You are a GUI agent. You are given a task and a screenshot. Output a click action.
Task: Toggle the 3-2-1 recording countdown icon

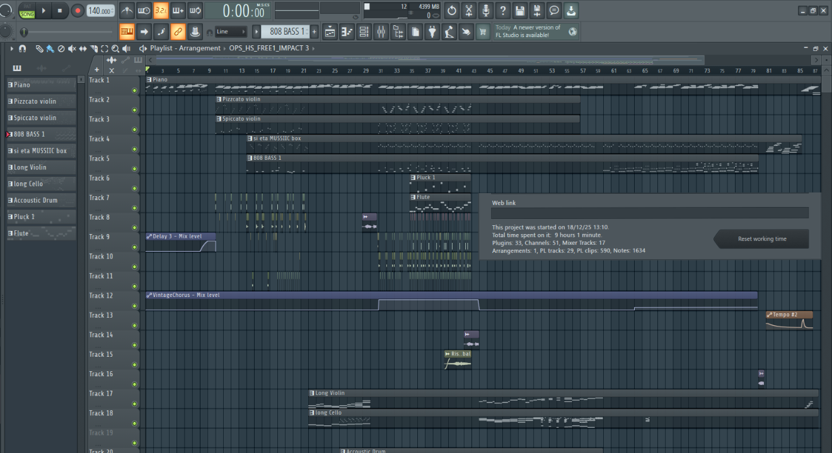coord(161,10)
